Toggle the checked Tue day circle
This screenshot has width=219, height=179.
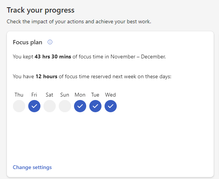(x=95, y=106)
